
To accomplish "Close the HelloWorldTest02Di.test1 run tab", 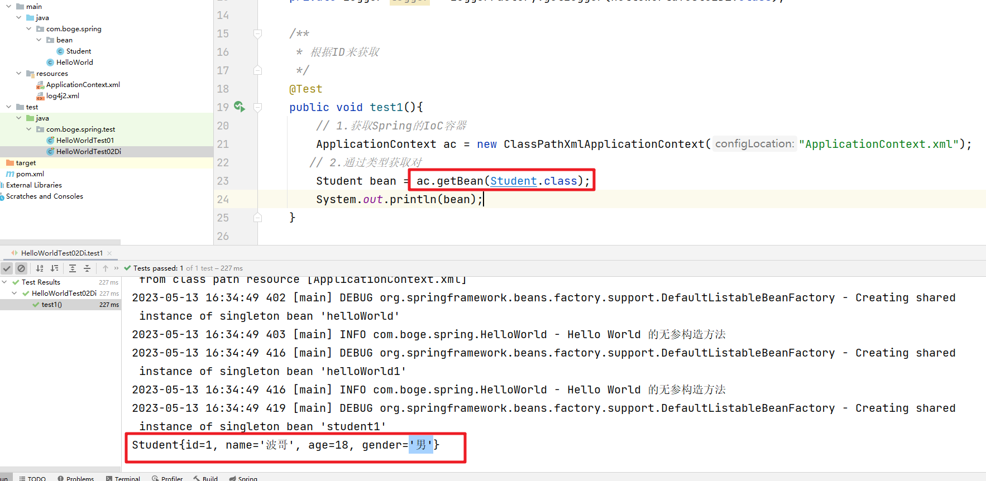I will (x=109, y=253).
